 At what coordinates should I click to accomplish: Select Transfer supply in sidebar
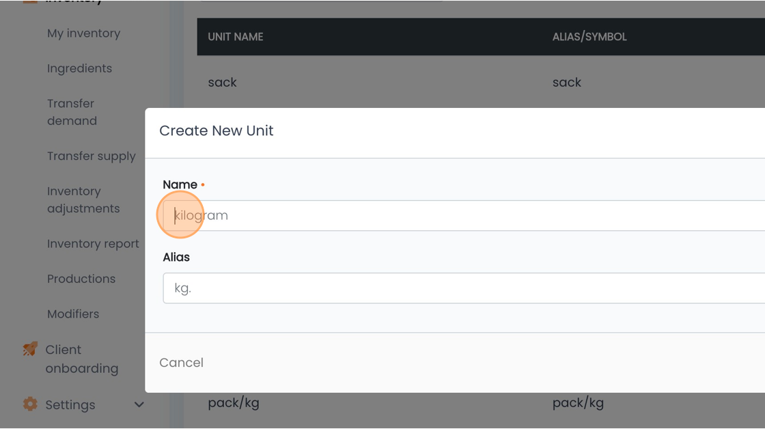pos(92,156)
